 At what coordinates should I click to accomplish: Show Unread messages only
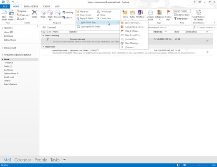(x=51, y=28)
